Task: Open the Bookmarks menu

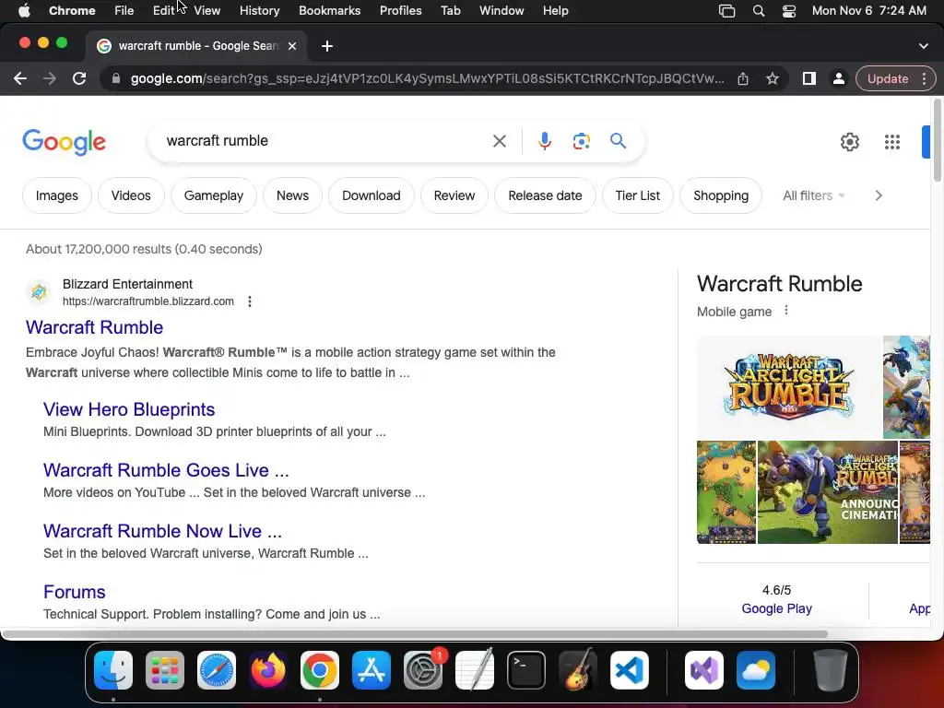Action: (329, 11)
